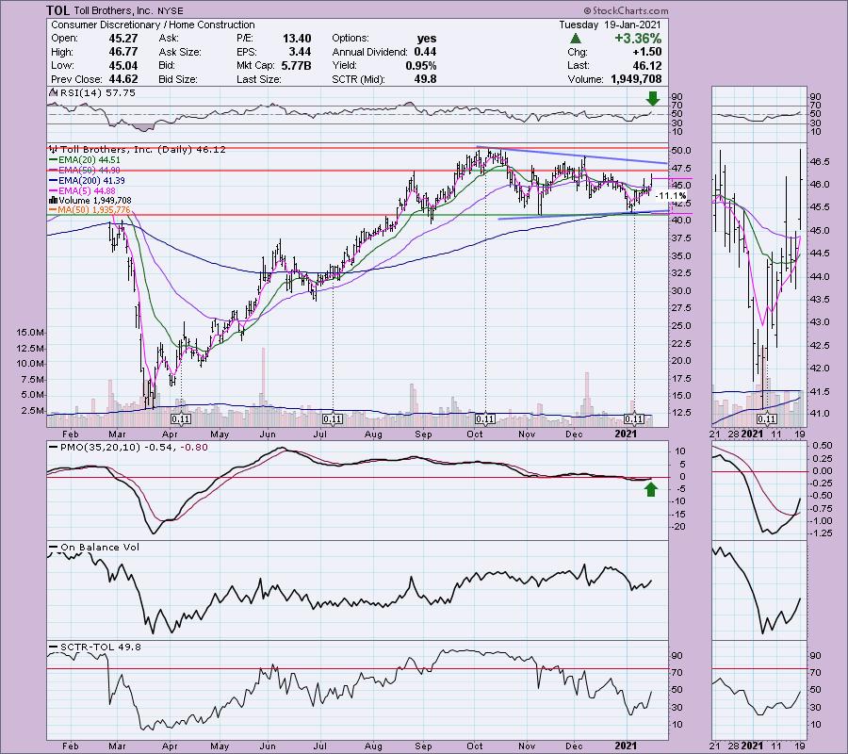Viewport: 848px width, 754px height.
Task: Click the Yield value 0.95%
Action: coord(421,65)
